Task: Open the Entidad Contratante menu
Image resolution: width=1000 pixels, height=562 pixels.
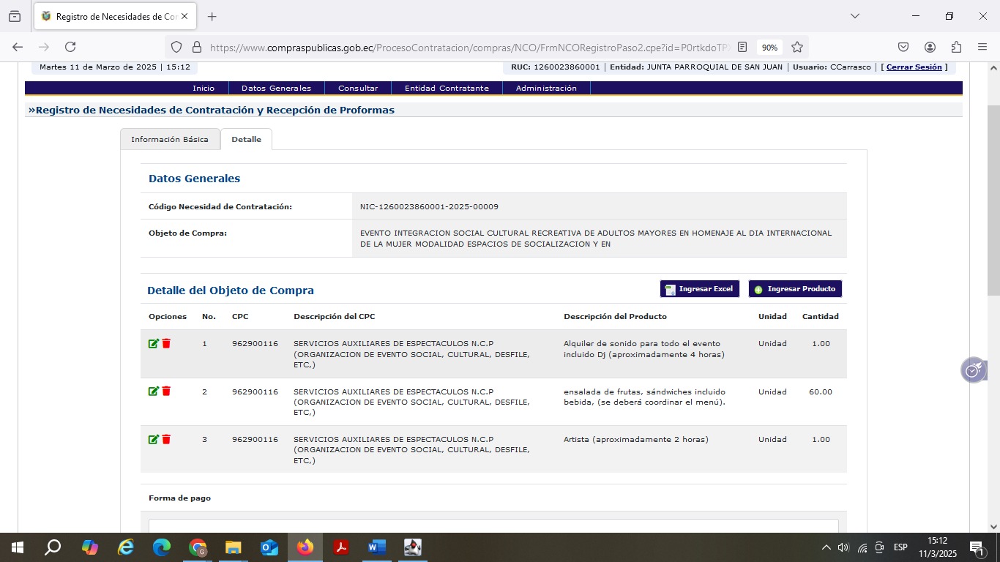Action: (447, 88)
